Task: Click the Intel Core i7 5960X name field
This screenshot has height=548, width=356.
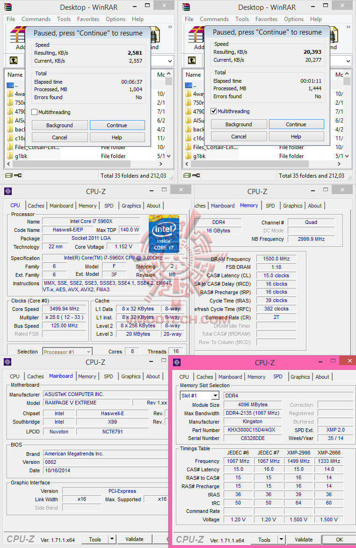Action: (x=91, y=221)
